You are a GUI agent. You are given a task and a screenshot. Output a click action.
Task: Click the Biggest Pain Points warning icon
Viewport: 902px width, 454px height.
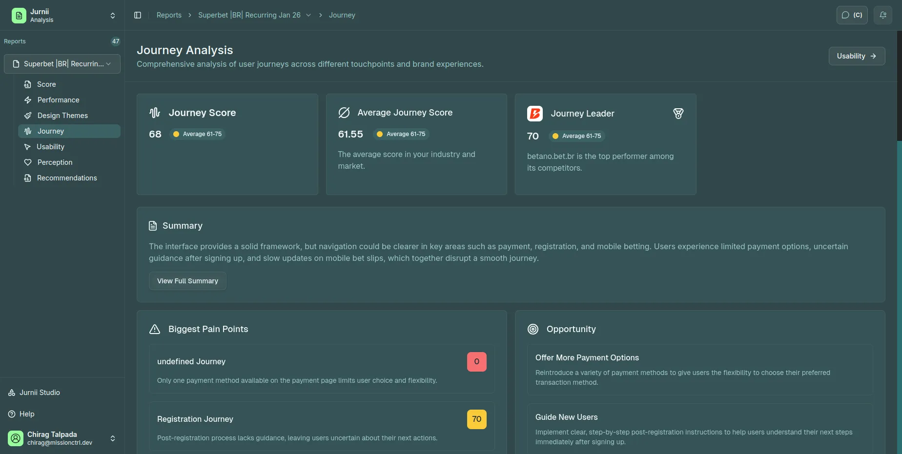(x=155, y=329)
